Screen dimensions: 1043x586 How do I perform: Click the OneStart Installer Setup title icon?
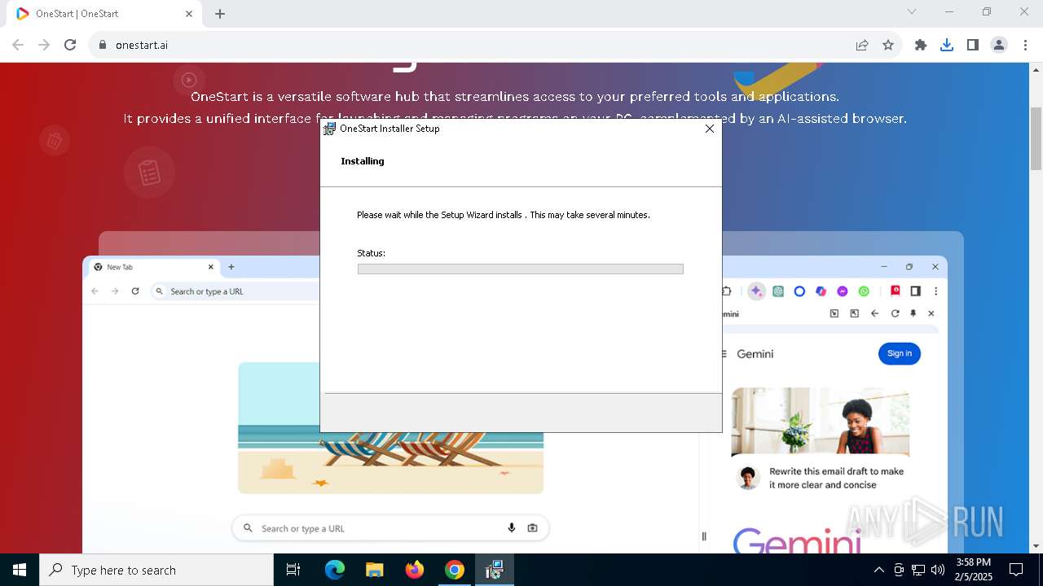(x=330, y=129)
